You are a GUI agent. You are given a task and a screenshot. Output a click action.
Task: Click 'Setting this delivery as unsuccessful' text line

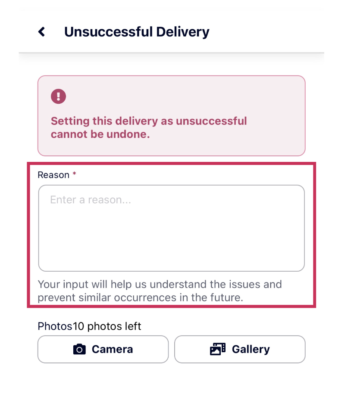pos(149,121)
